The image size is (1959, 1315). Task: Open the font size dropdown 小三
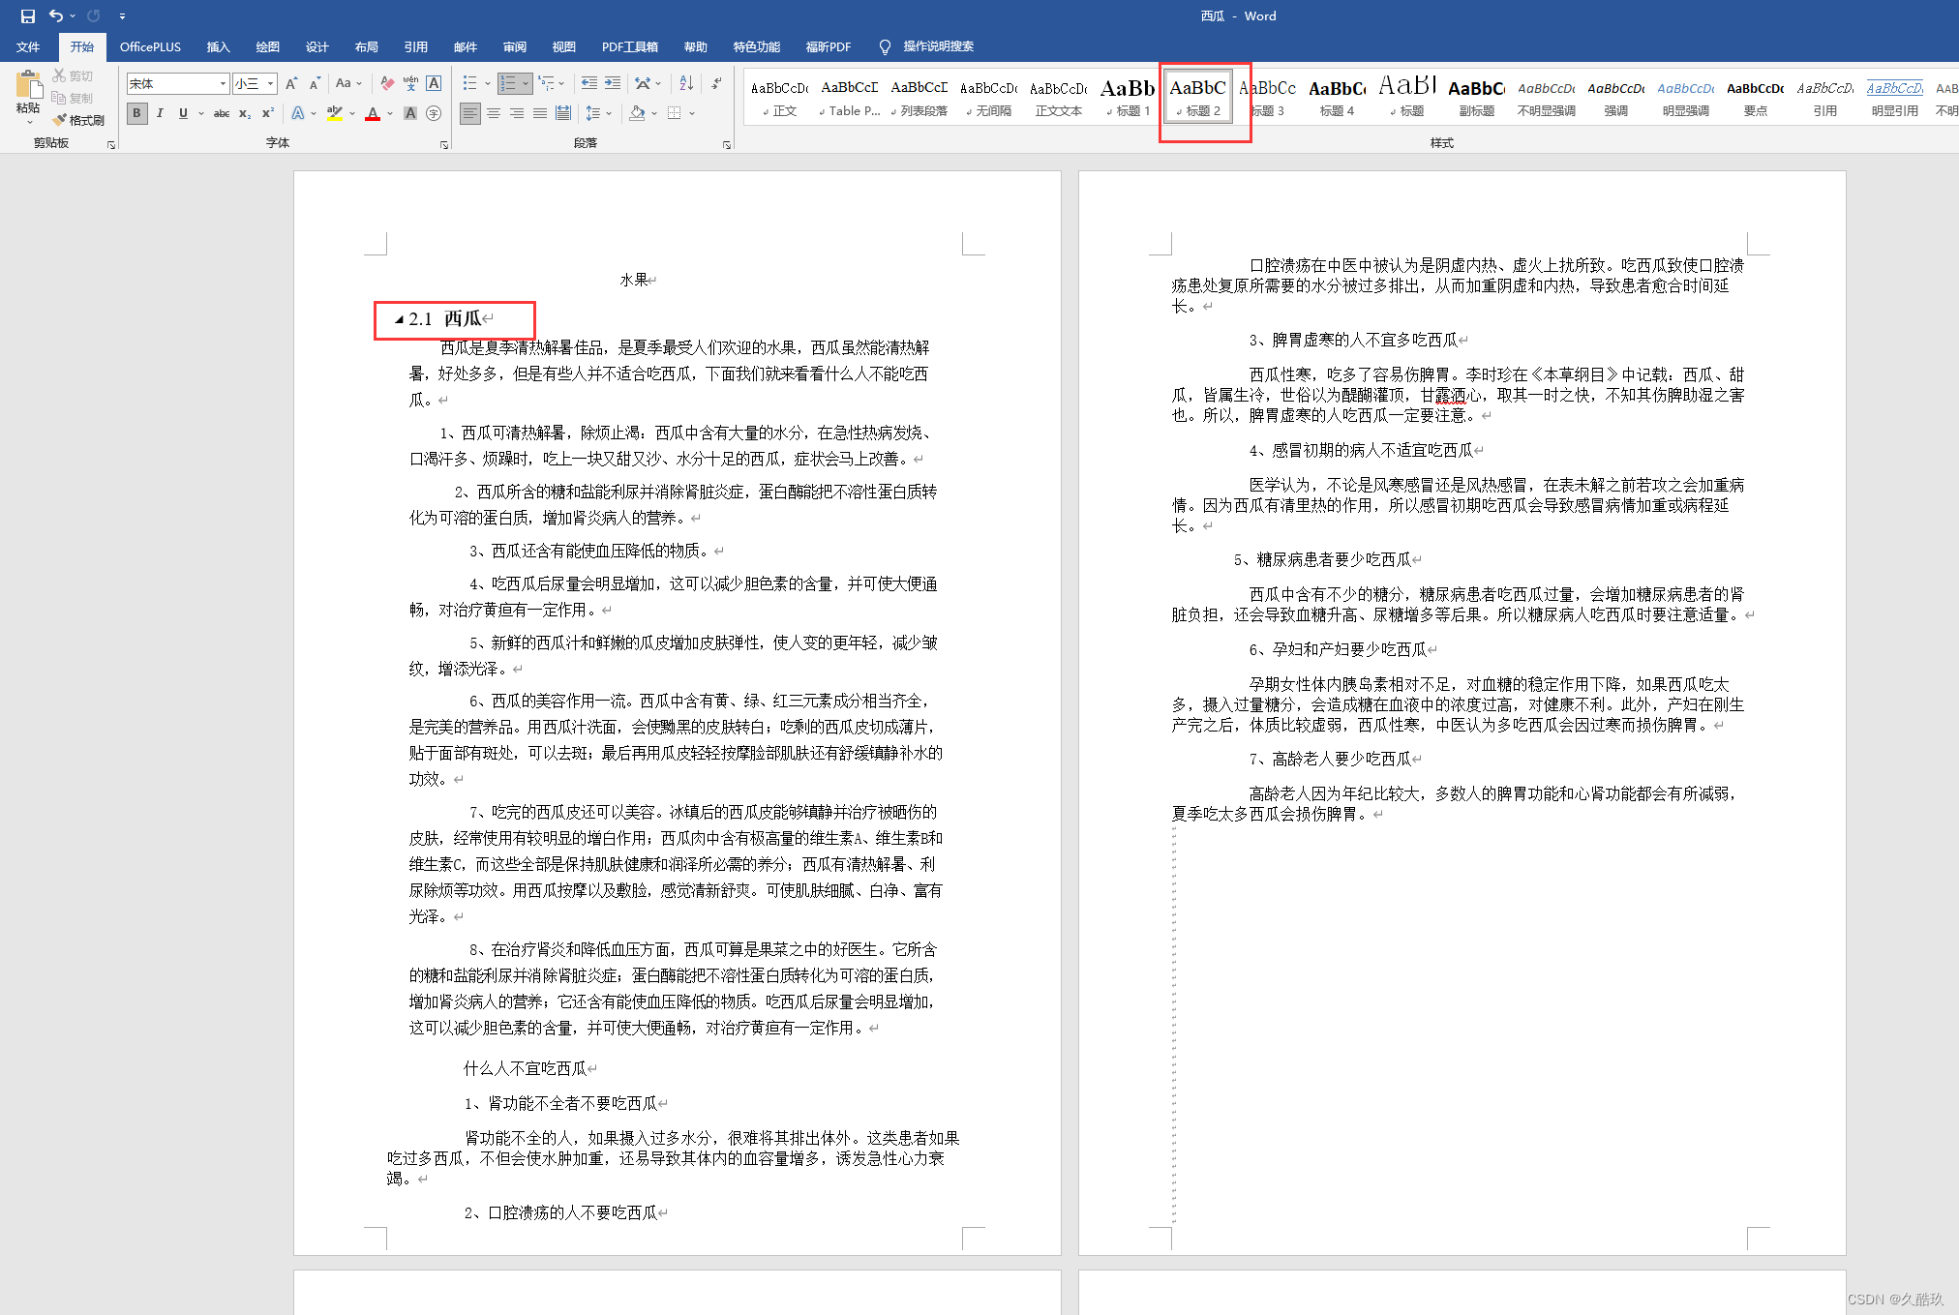tap(271, 84)
